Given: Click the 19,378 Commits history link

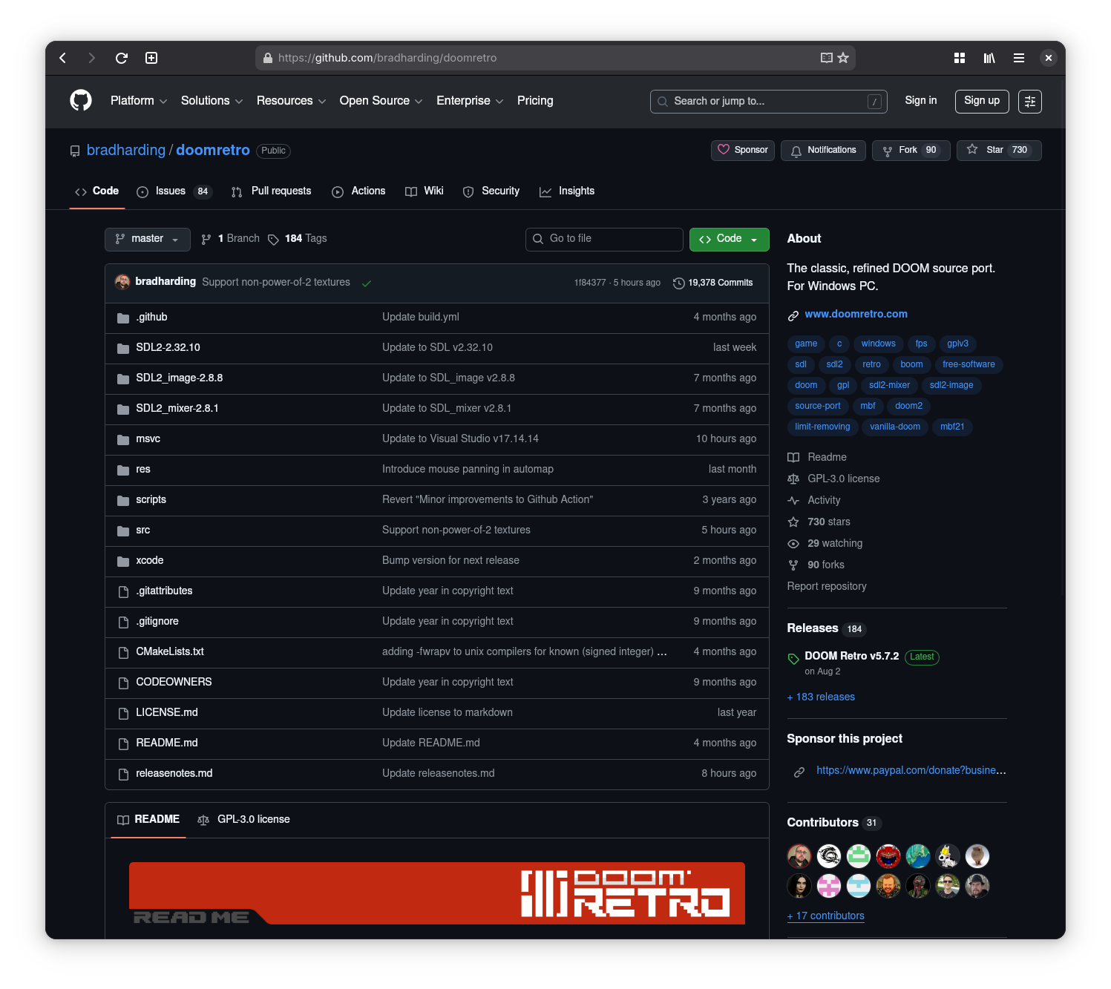Looking at the screenshot, I should point(713,283).
